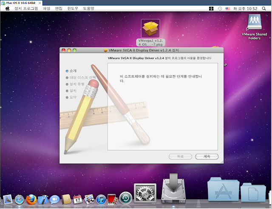Screen dimensions: 272x209
Task: Click the installer window resize grip
Action: [222, 162]
